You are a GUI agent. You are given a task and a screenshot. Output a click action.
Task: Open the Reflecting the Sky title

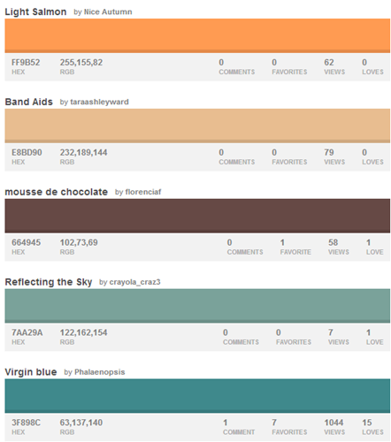pos(49,282)
